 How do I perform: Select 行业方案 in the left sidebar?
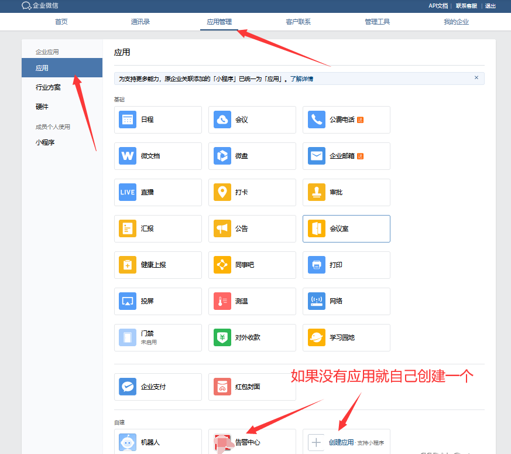tap(48, 87)
